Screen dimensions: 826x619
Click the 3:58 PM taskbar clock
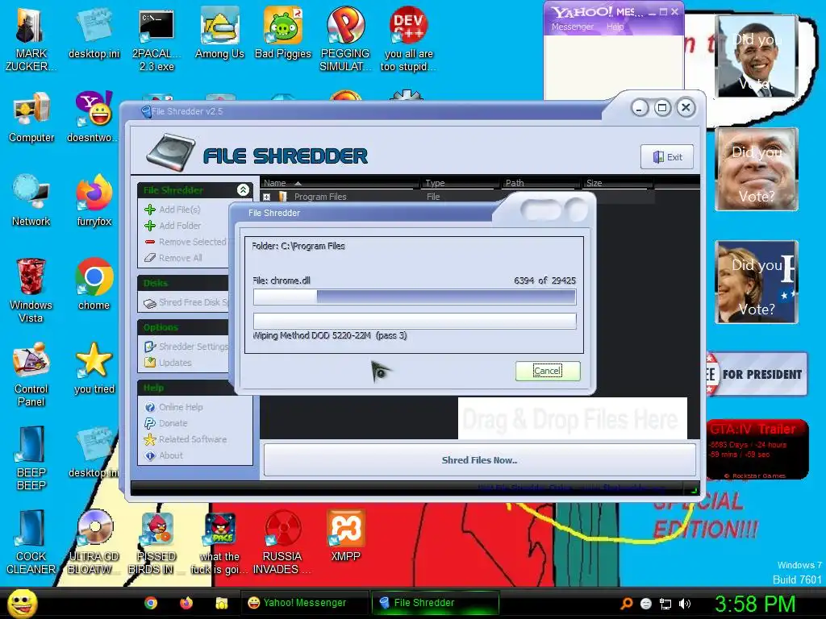(x=754, y=604)
